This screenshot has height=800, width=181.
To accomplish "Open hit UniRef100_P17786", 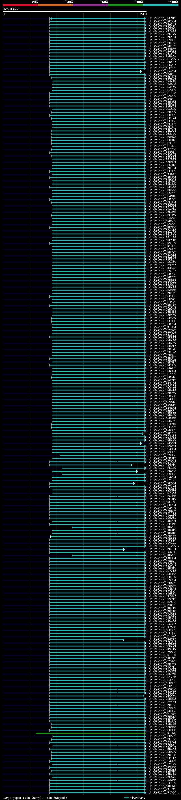I will pyautogui.click(x=162, y=149).
